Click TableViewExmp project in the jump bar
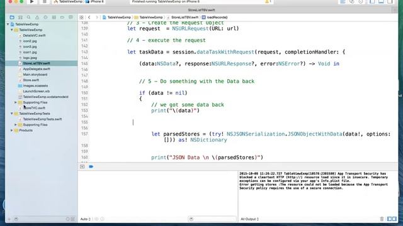403x226 pixels. (116, 18)
